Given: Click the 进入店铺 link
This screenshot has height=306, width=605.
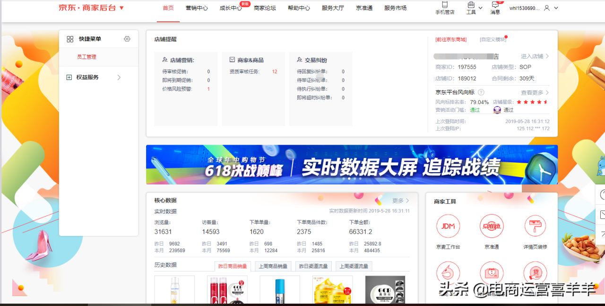Looking at the screenshot, I should coord(533,55).
